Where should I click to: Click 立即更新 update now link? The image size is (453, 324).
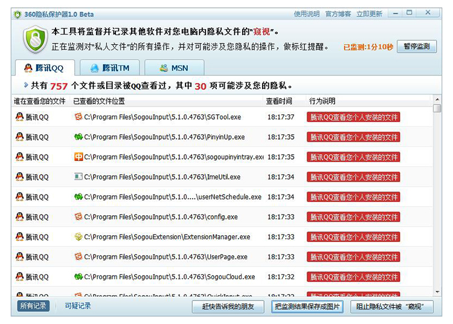tap(369, 14)
